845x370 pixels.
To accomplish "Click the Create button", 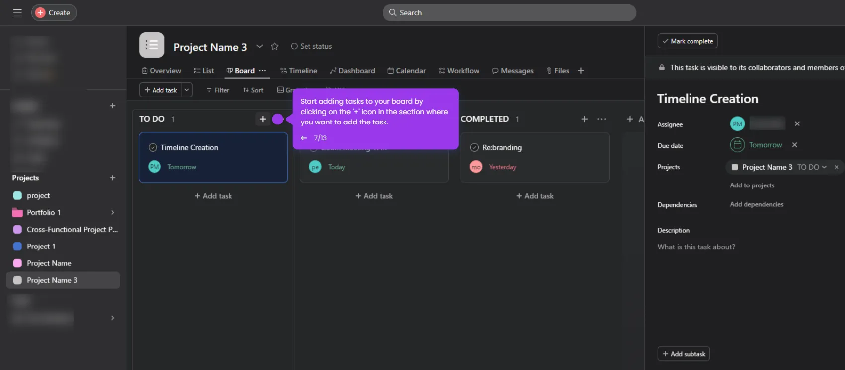I will coord(54,13).
